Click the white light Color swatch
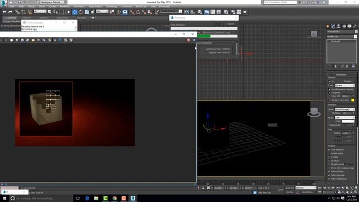 (x=348, y=121)
